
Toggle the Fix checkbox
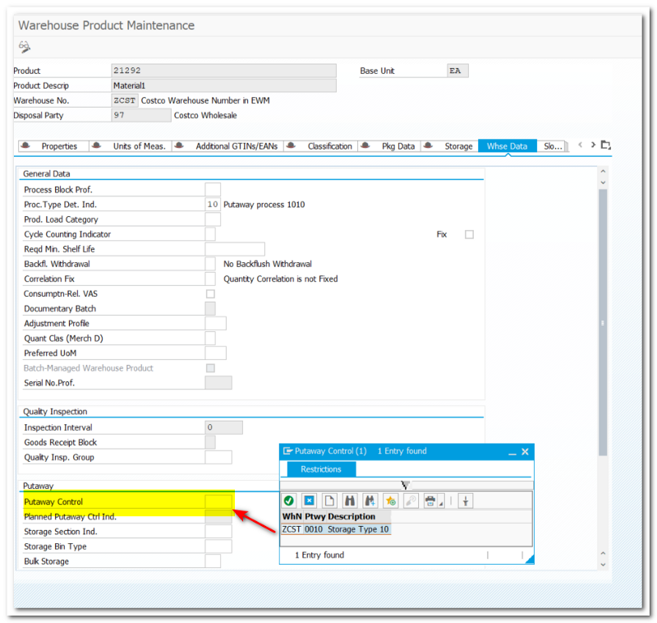click(x=469, y=234)
